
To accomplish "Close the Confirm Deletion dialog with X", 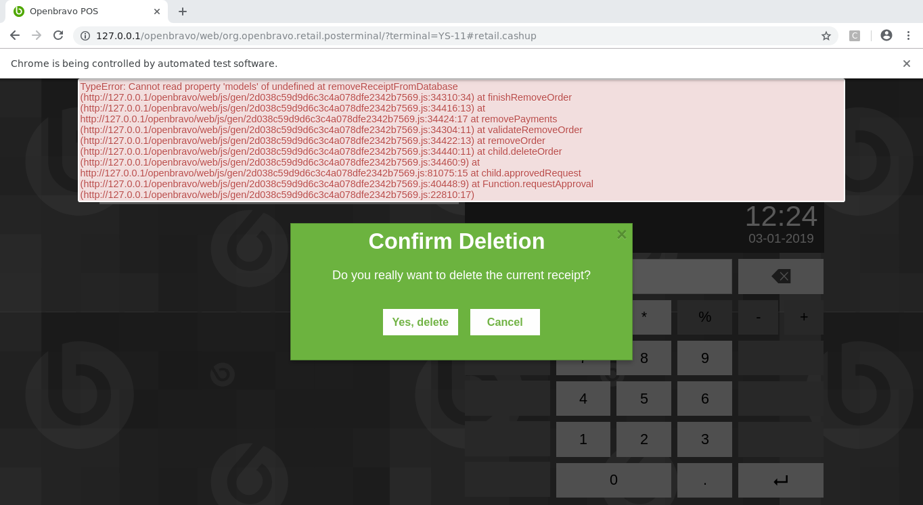I will coord(622,235).
